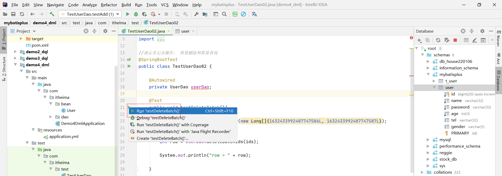Select Create 'testDeleteBatch()'... menu entry
The height and width of the screenshot is (176, 502).
[x=183, y=138]
